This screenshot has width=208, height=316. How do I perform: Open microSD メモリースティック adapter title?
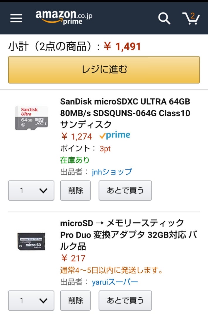pos(129,235)
